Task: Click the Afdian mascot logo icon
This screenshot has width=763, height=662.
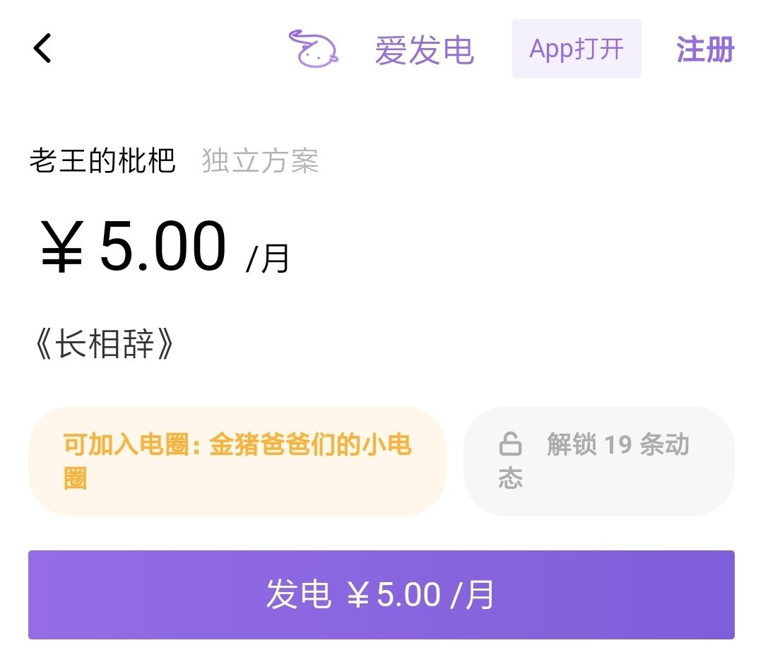Action: pos(314,48)
